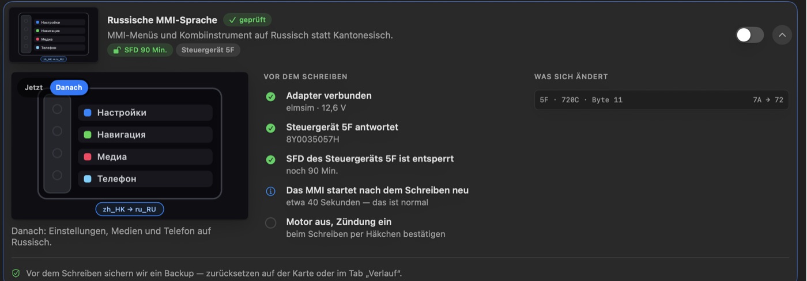Click the Навигация menu row in preview

[145, 135]
